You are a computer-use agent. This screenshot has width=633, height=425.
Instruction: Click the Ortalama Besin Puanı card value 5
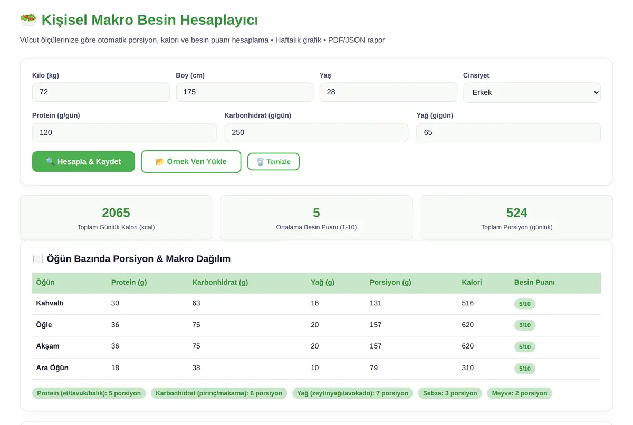coord(316,213)
